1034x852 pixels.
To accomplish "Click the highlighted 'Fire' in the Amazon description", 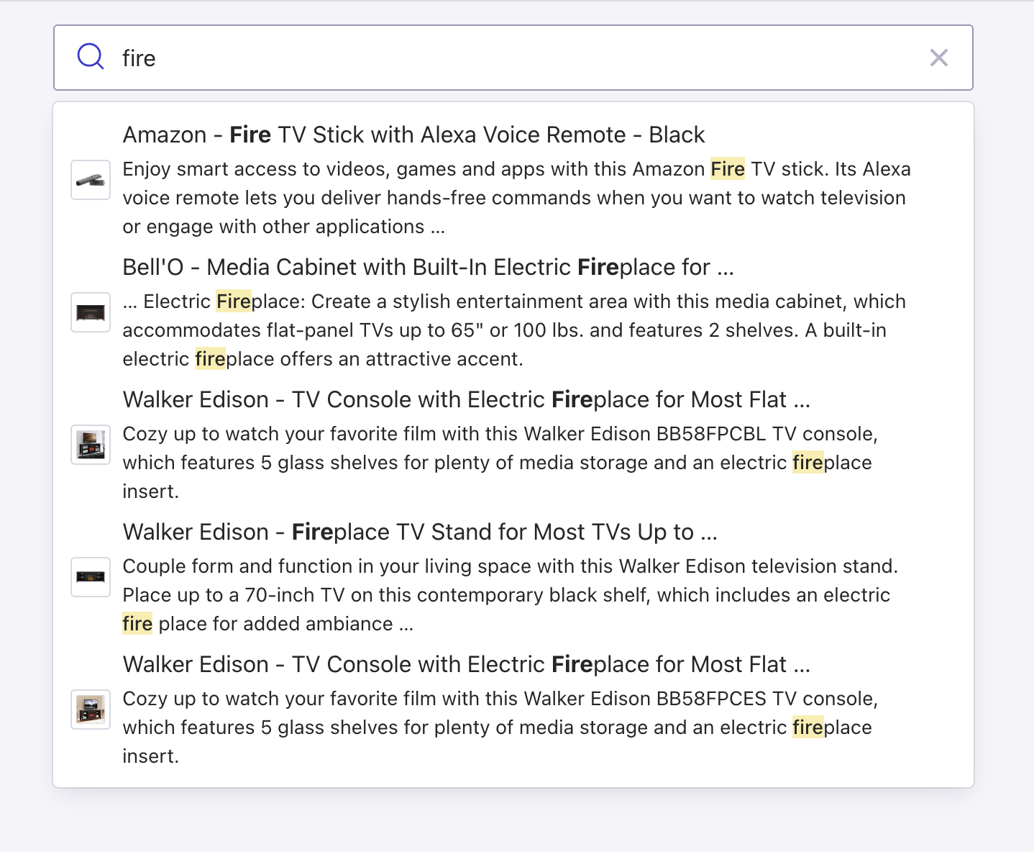I will (728, 169).
